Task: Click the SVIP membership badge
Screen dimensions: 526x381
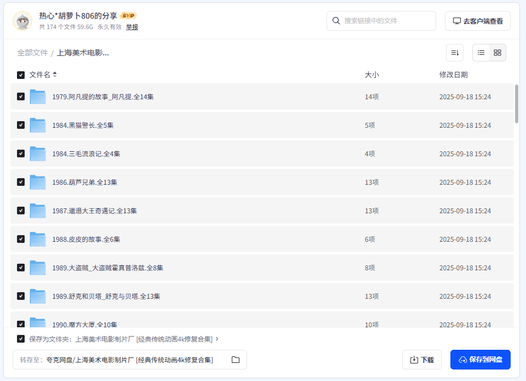Action: click(x=128, y=15)
